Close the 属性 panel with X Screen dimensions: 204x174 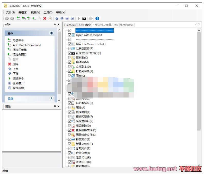(58, 107)
